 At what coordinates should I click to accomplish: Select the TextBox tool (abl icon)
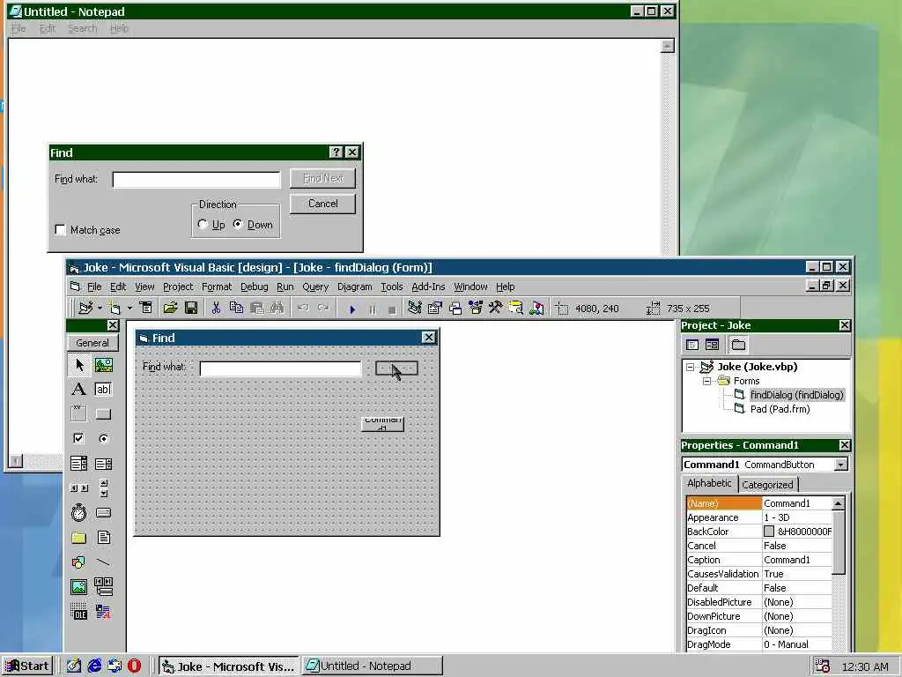[x=104, y=389]
